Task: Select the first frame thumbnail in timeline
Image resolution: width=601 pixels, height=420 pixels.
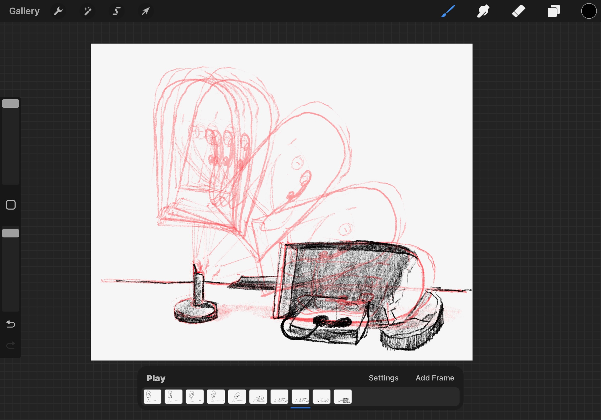Action: [152, 396]
